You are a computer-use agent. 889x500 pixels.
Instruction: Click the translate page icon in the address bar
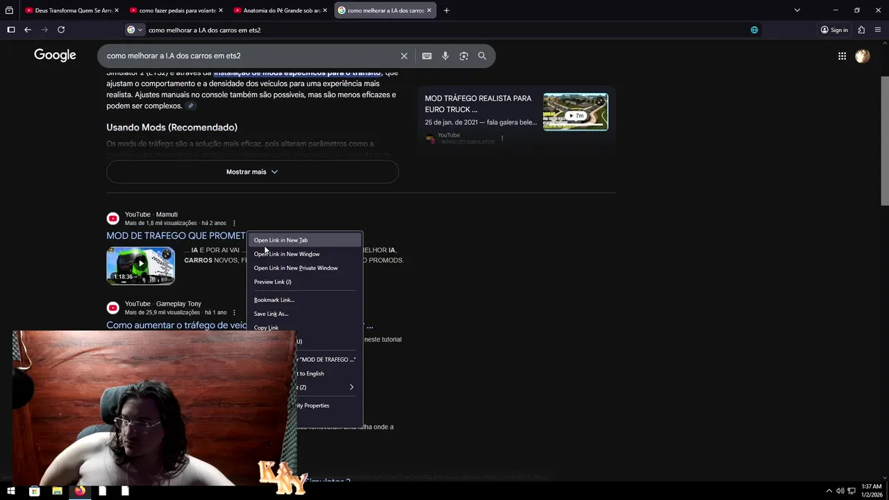754,30
